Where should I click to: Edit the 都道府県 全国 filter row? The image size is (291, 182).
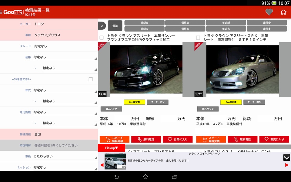[x=49, y=134]
